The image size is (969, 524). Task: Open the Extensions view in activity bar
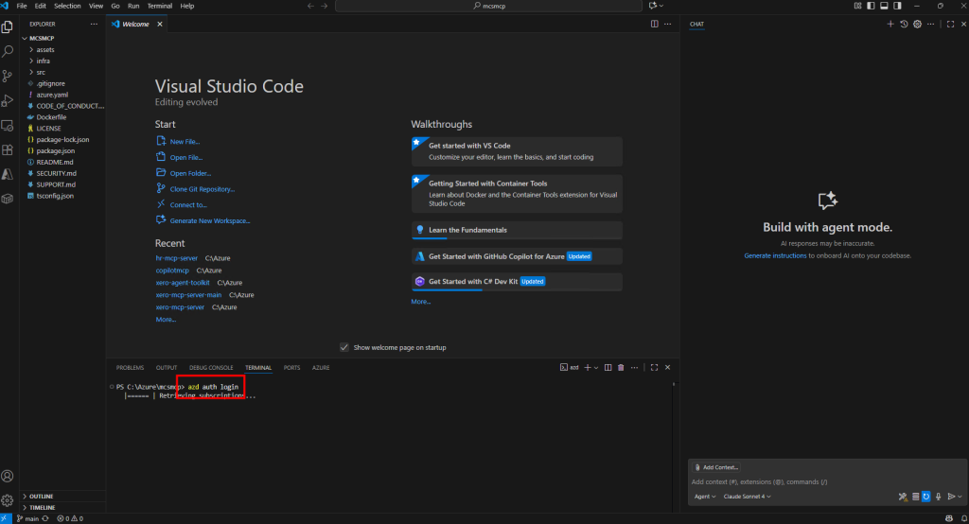click(8, 149)
